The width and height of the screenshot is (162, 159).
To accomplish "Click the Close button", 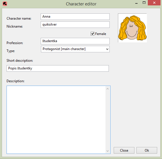I will coord(124,150).
